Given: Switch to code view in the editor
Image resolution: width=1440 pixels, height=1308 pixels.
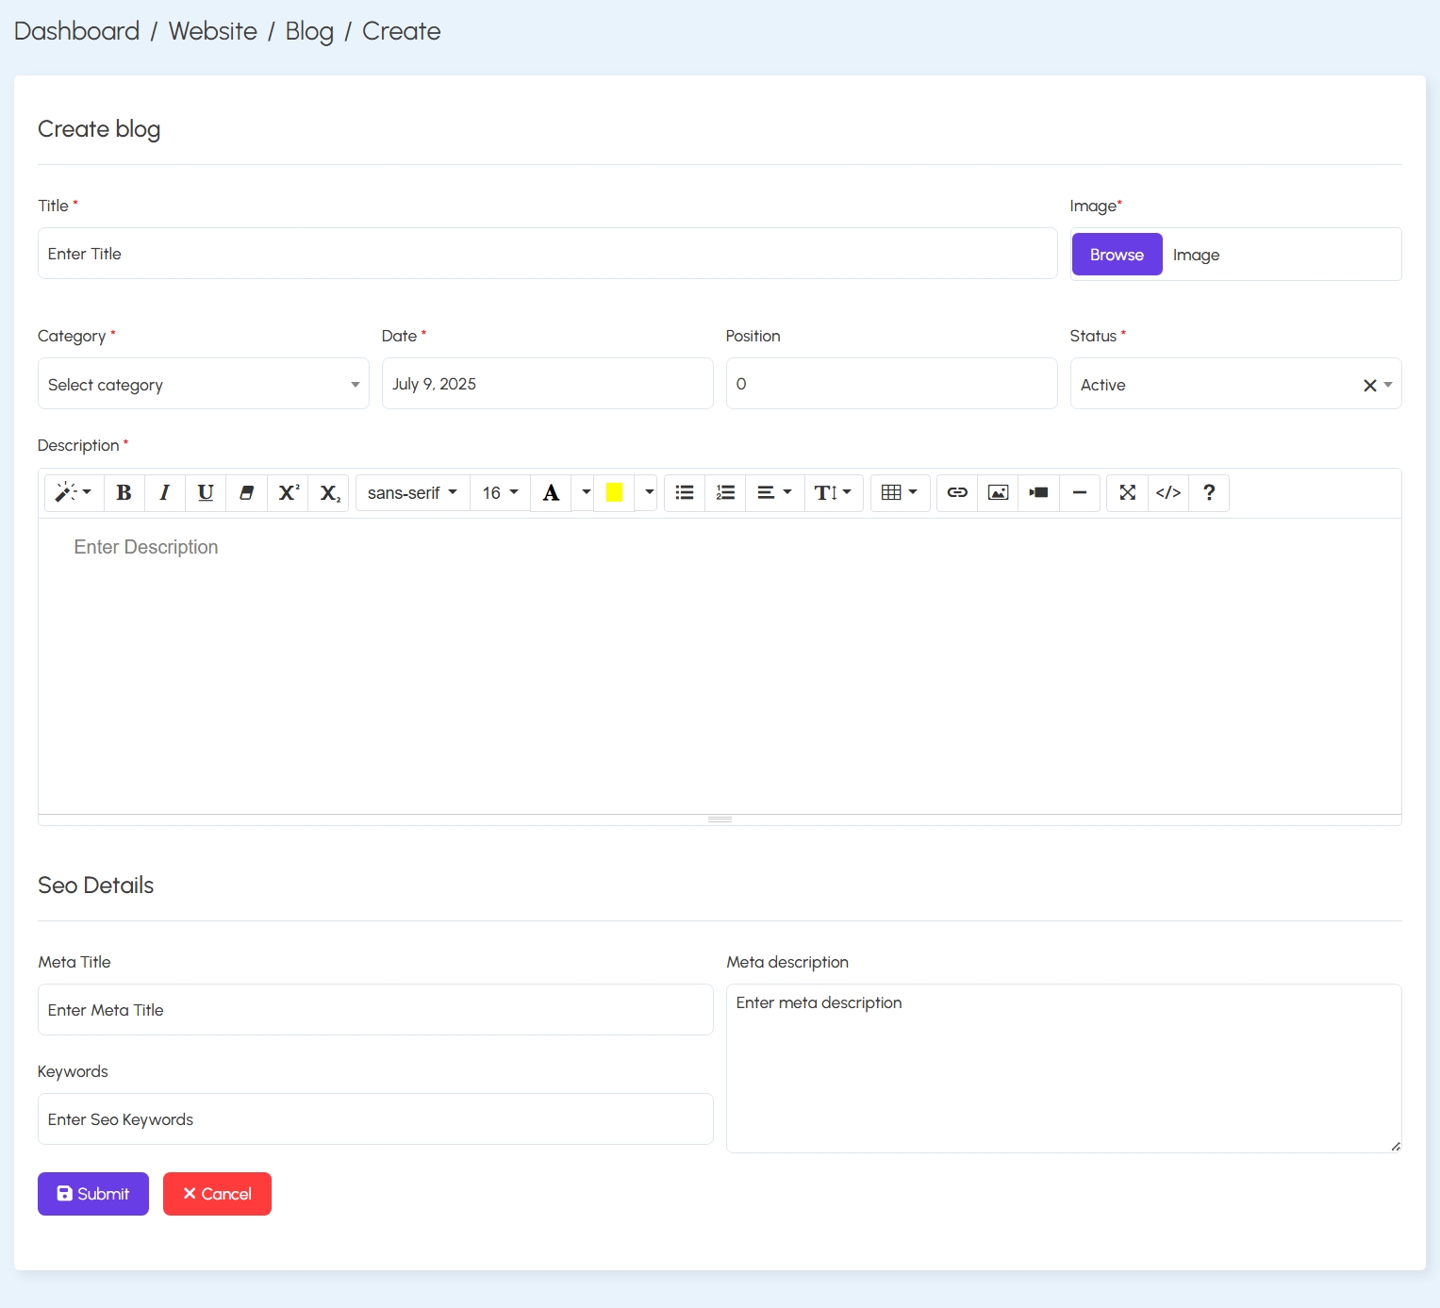Looking at the screenshot, I should 1168,492.
